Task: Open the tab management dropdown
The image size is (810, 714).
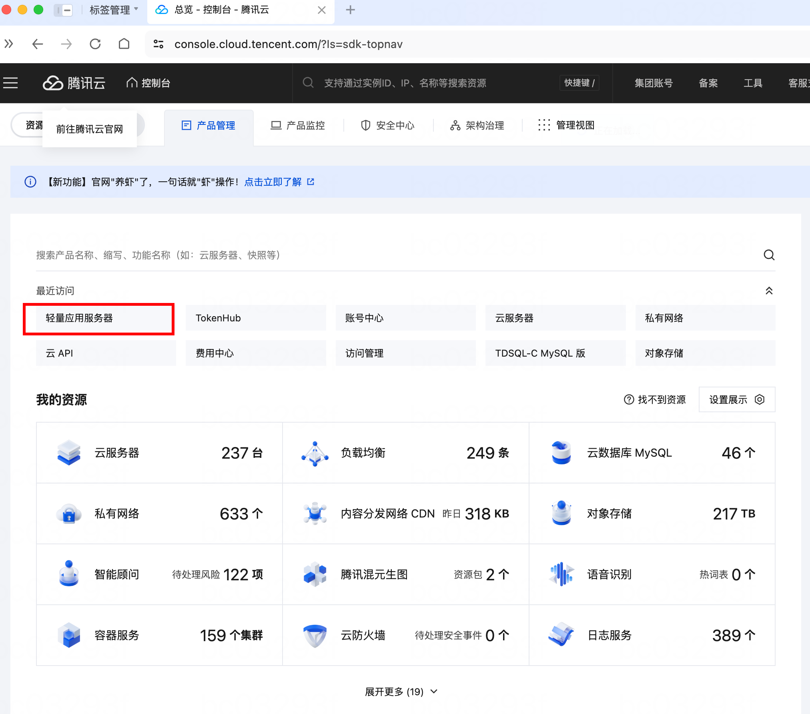Action: (114, 10)
